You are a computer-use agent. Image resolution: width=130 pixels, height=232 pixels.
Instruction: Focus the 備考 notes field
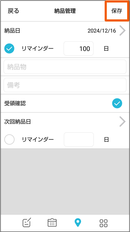pyautogui.click(x=65, y=85)
